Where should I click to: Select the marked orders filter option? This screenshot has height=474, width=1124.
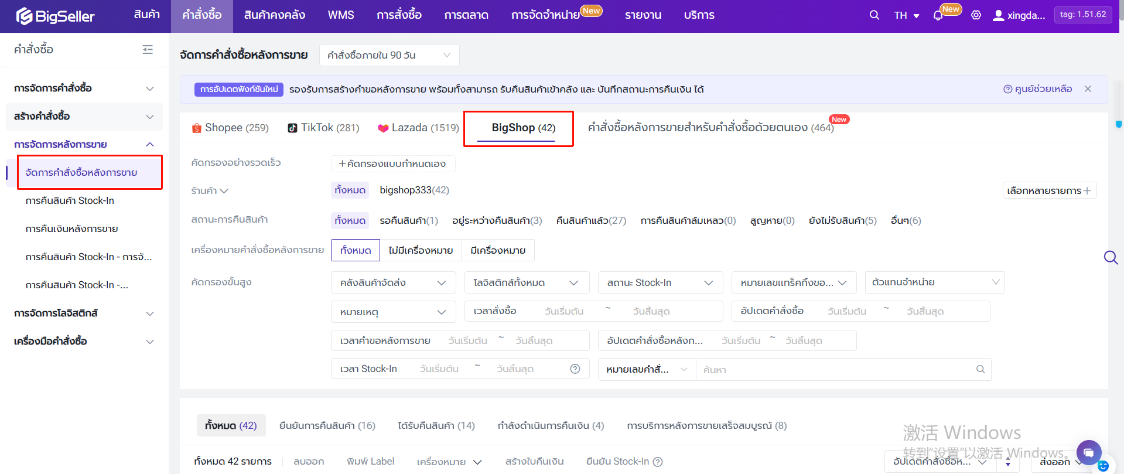pyautogui.click(x=498, y=250)
